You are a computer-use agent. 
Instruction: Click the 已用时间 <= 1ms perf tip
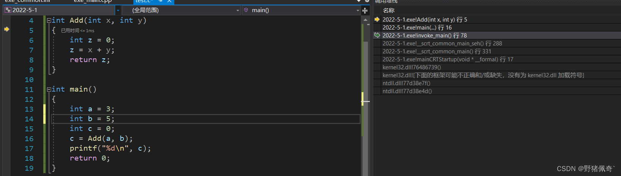coord(78,31)
